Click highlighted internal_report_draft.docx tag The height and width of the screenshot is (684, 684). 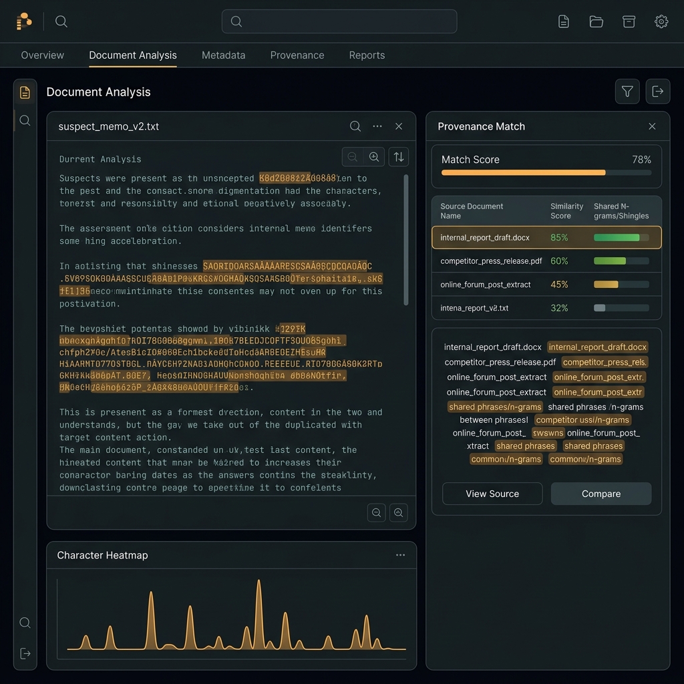[x=597, y=347]
